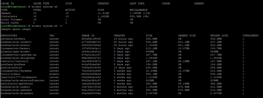Click image ID 43a2a580036a
Image resolution: width=263 pixels, height=98 pixels.
coord(91,93)
